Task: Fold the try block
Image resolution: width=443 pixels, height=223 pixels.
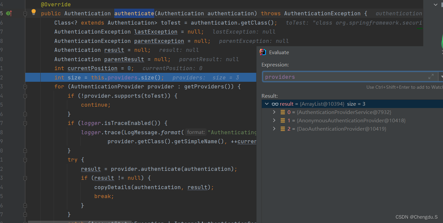Action: pos(25,160)
